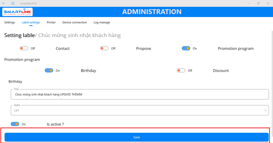The height and width of the screenshot is (143, 273).
Task: Click the blue Save button
Action: [x=136, y=137]
